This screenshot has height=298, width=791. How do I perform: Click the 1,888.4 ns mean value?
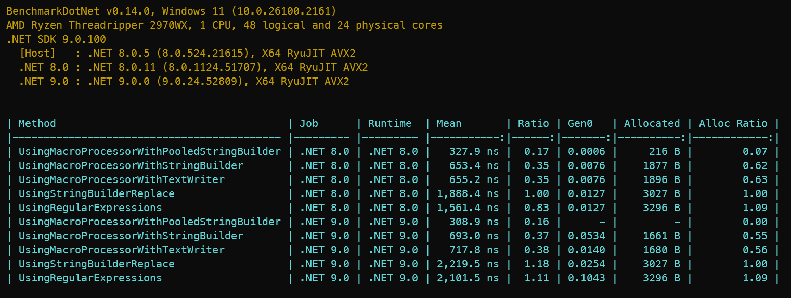point(468,193)
